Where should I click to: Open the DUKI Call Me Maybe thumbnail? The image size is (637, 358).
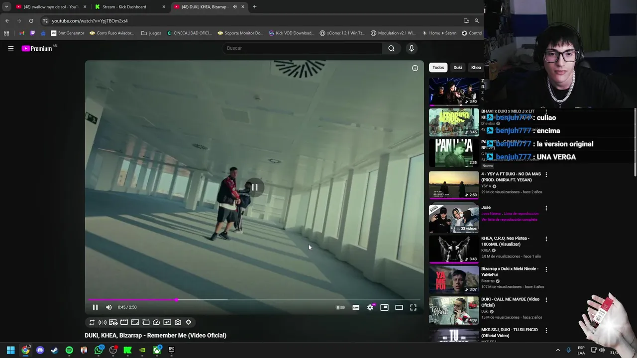454,310
